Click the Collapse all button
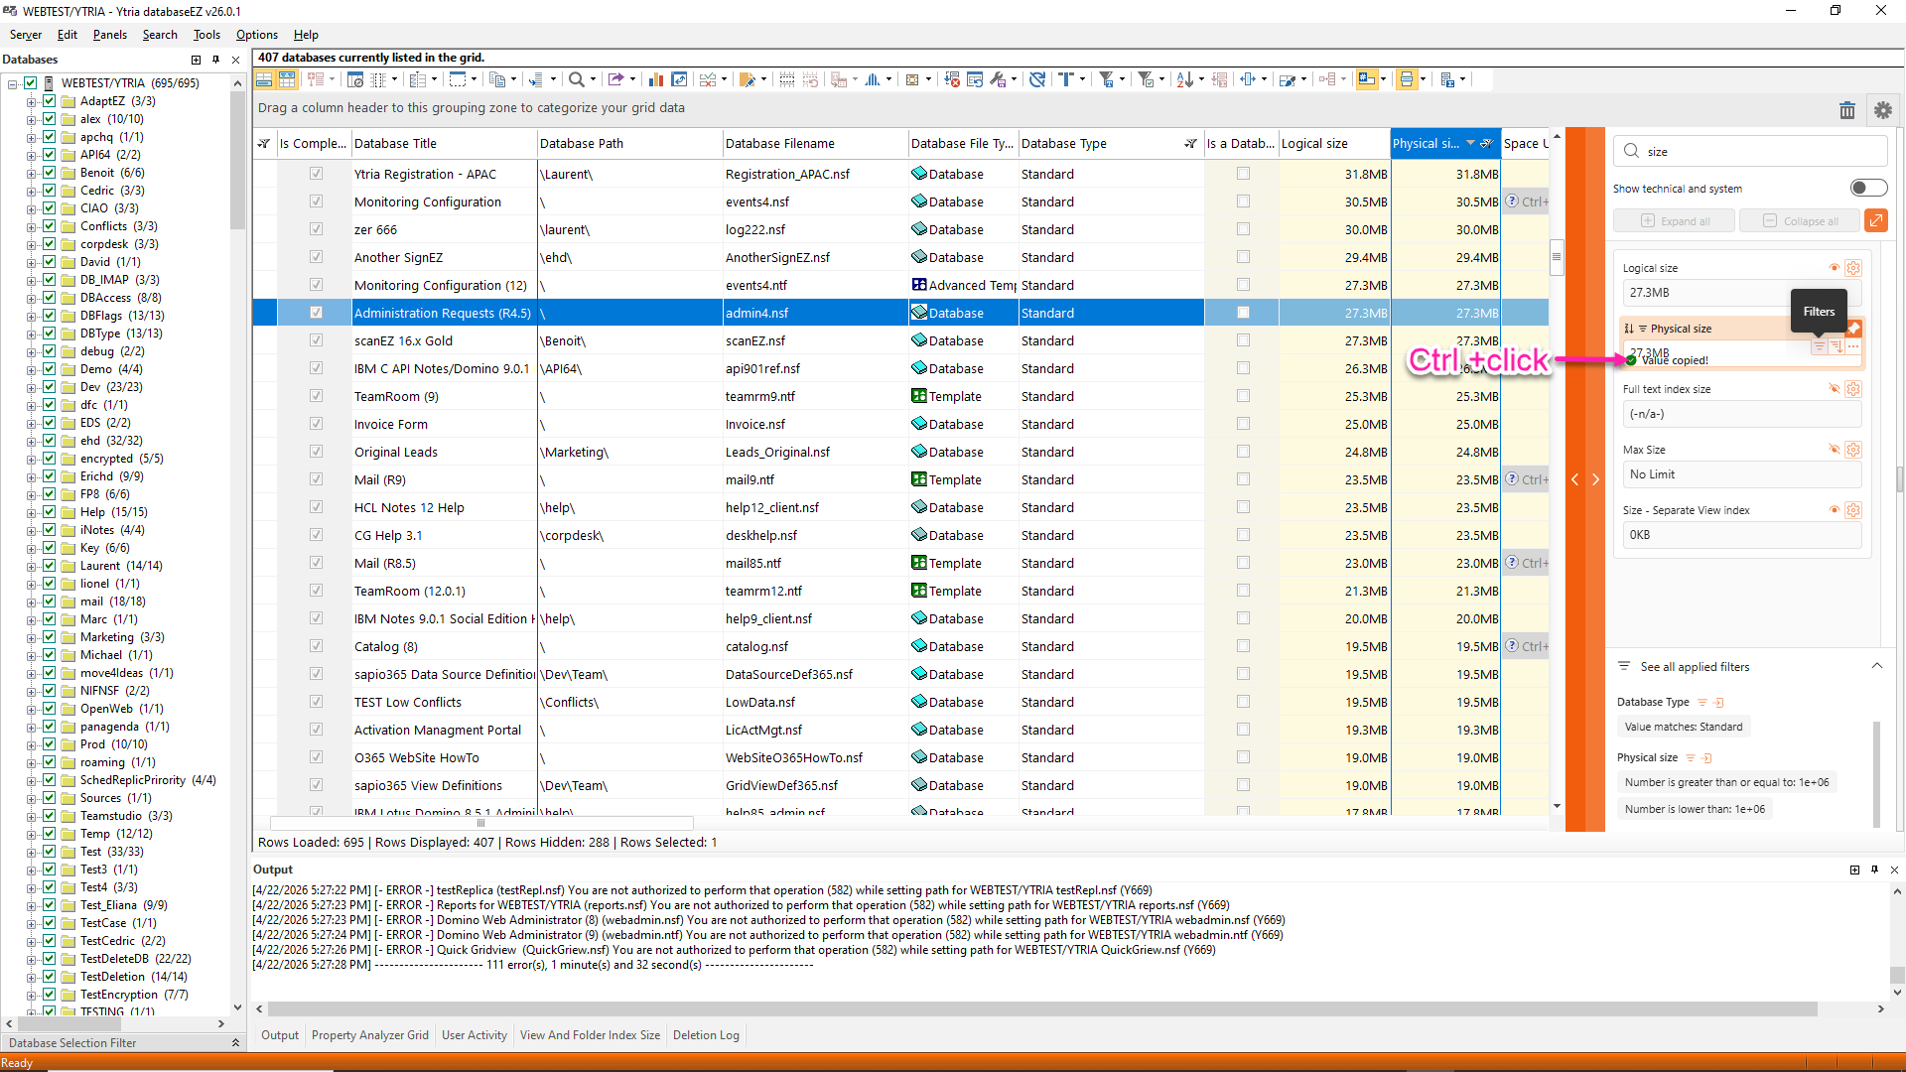Screen dimensions: 1906x1072 [1801, 220]
